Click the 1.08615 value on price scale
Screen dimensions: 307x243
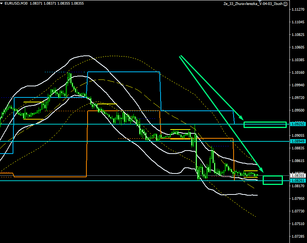(298, 161)
